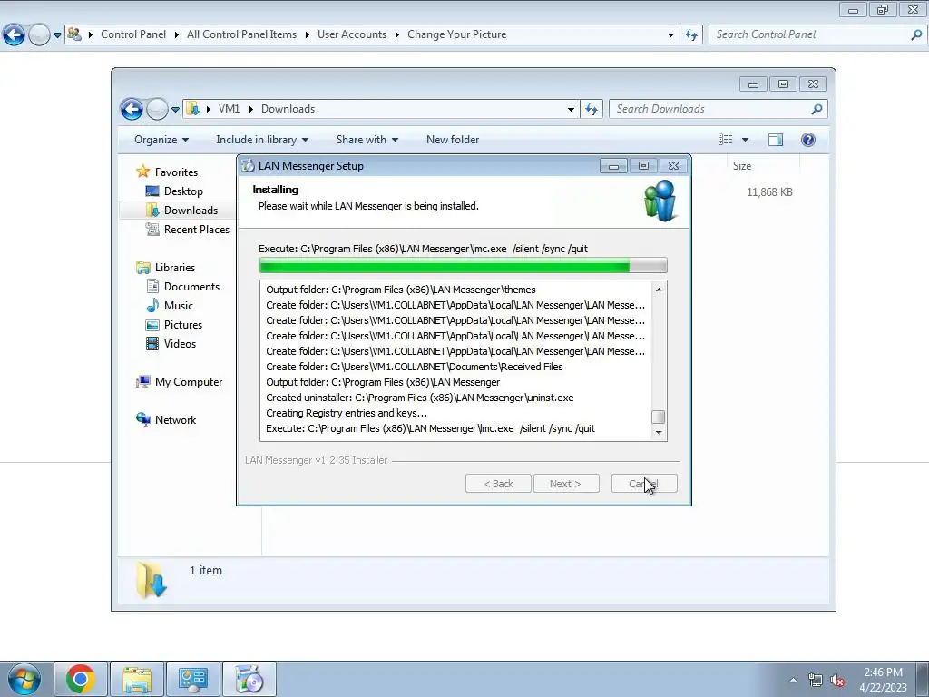This screenshot has width=929, height=697.
Task: Click Cancel in LAN Messenger Setup
Action: (x=644, y=484)
